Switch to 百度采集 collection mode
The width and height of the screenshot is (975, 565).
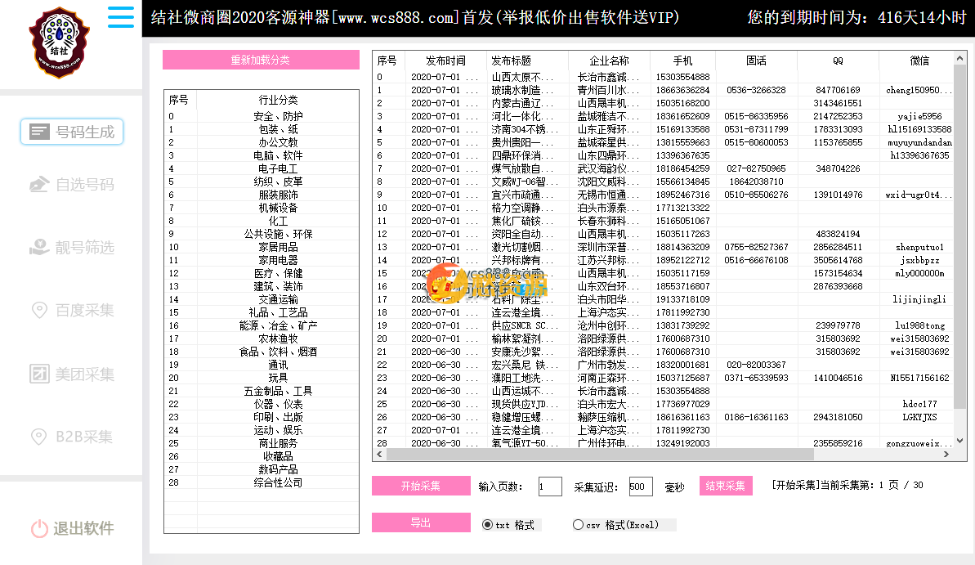(x=71, y=310)
